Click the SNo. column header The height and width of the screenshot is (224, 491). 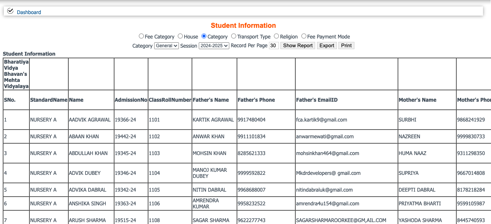click(x=9, y=100)
